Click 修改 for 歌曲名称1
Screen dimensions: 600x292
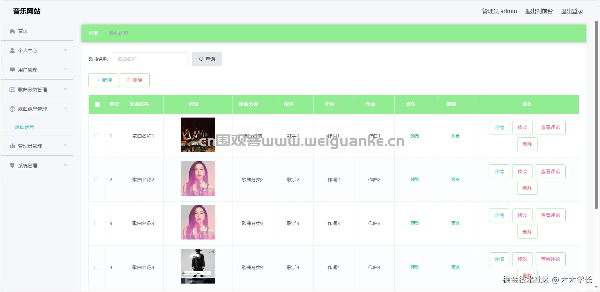(x=522, y=128)
